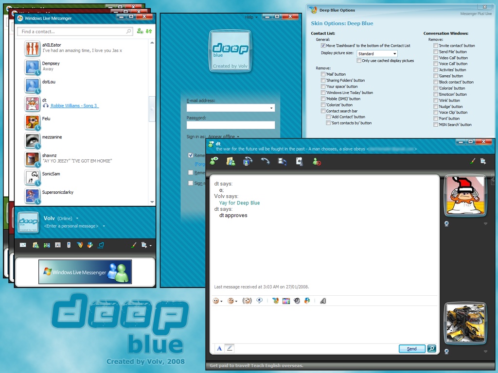The width and height of the screenshot is (498, 373).
Task: Uncheck Move 'Dashboard' to bottom of Contact List
Action: pos(323,46)
